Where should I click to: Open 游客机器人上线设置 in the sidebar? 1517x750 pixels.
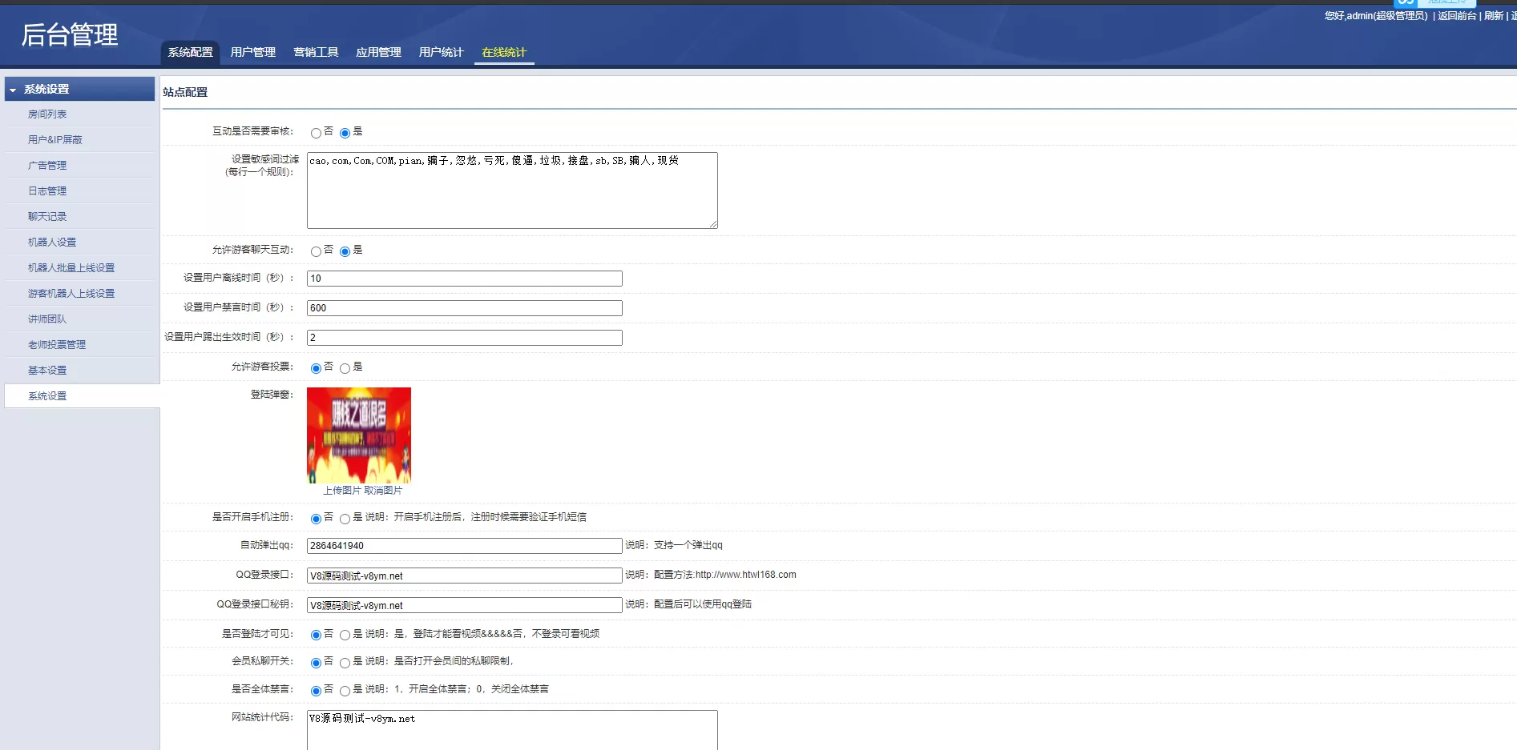pos(71,294)
